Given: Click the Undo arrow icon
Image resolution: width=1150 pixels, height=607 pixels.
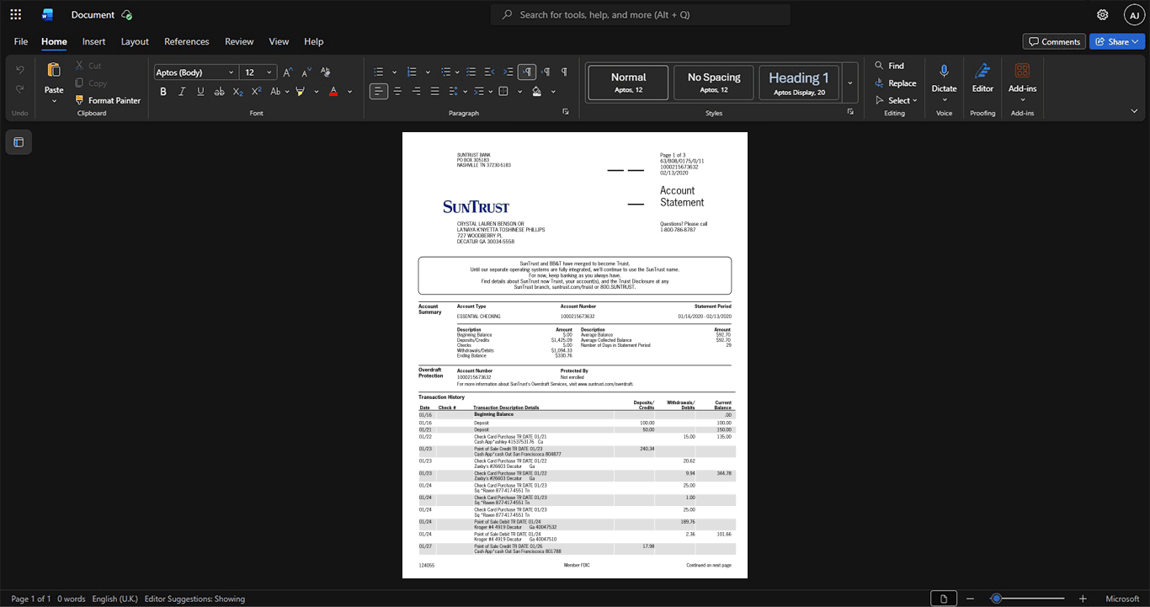Looking at the screenshot, I should (20, 69).
